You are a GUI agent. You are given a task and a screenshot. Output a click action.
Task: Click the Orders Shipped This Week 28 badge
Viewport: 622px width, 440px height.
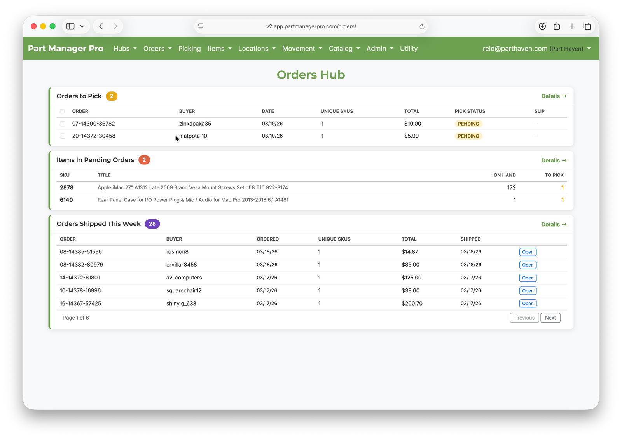[x=152, y=224]
